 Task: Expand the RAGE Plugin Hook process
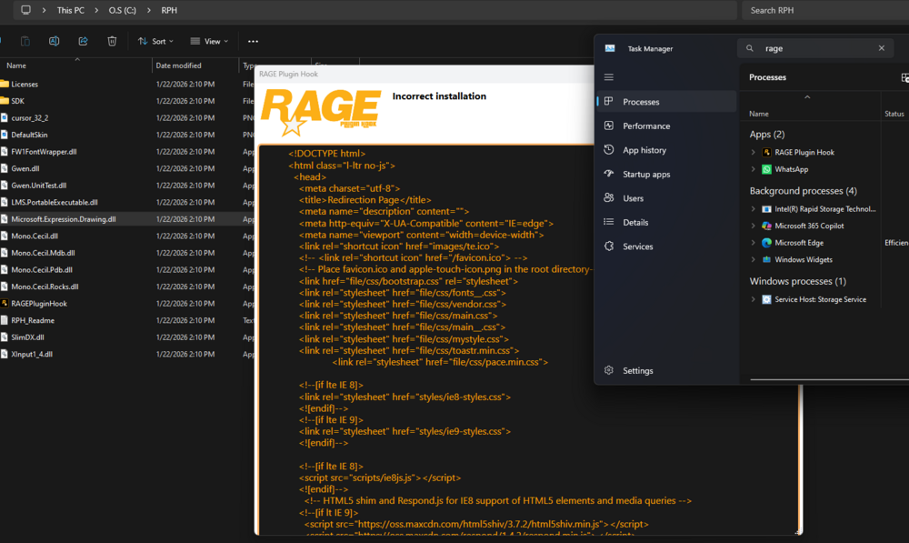[x=754, y=153]
